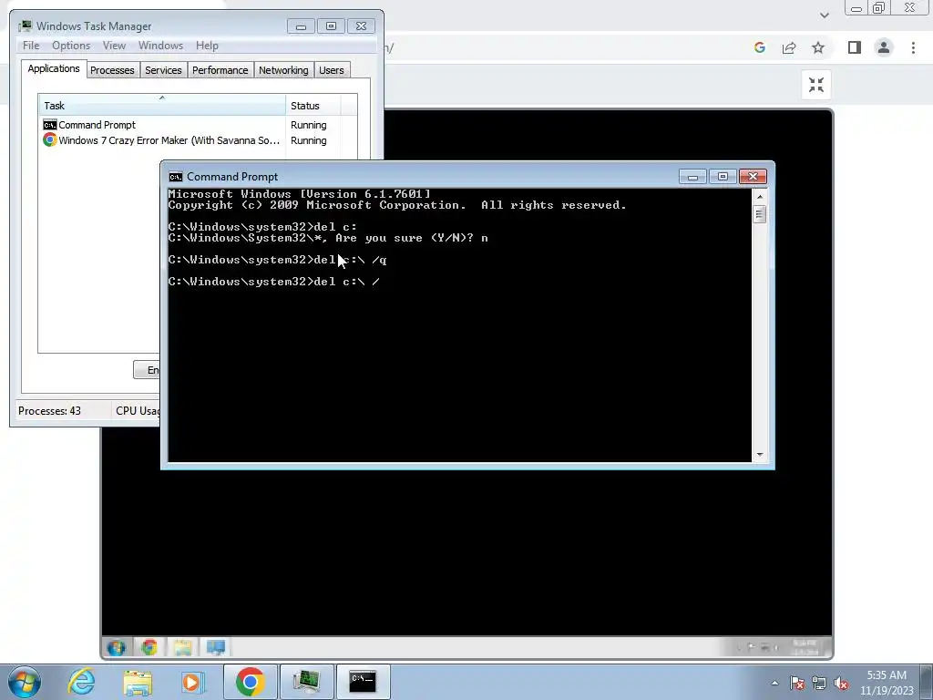Click Start orb in embedded Windows 7
Image resolution: width=933 pixels, height=700 pixels.
[x=117, y=647]
